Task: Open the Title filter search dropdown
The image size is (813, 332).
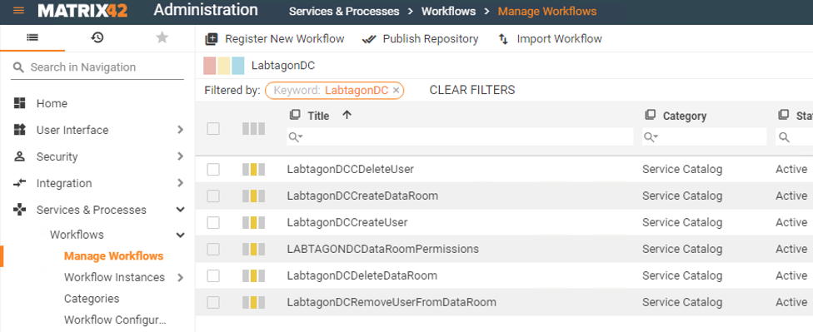Action: (x=296, y=137)
